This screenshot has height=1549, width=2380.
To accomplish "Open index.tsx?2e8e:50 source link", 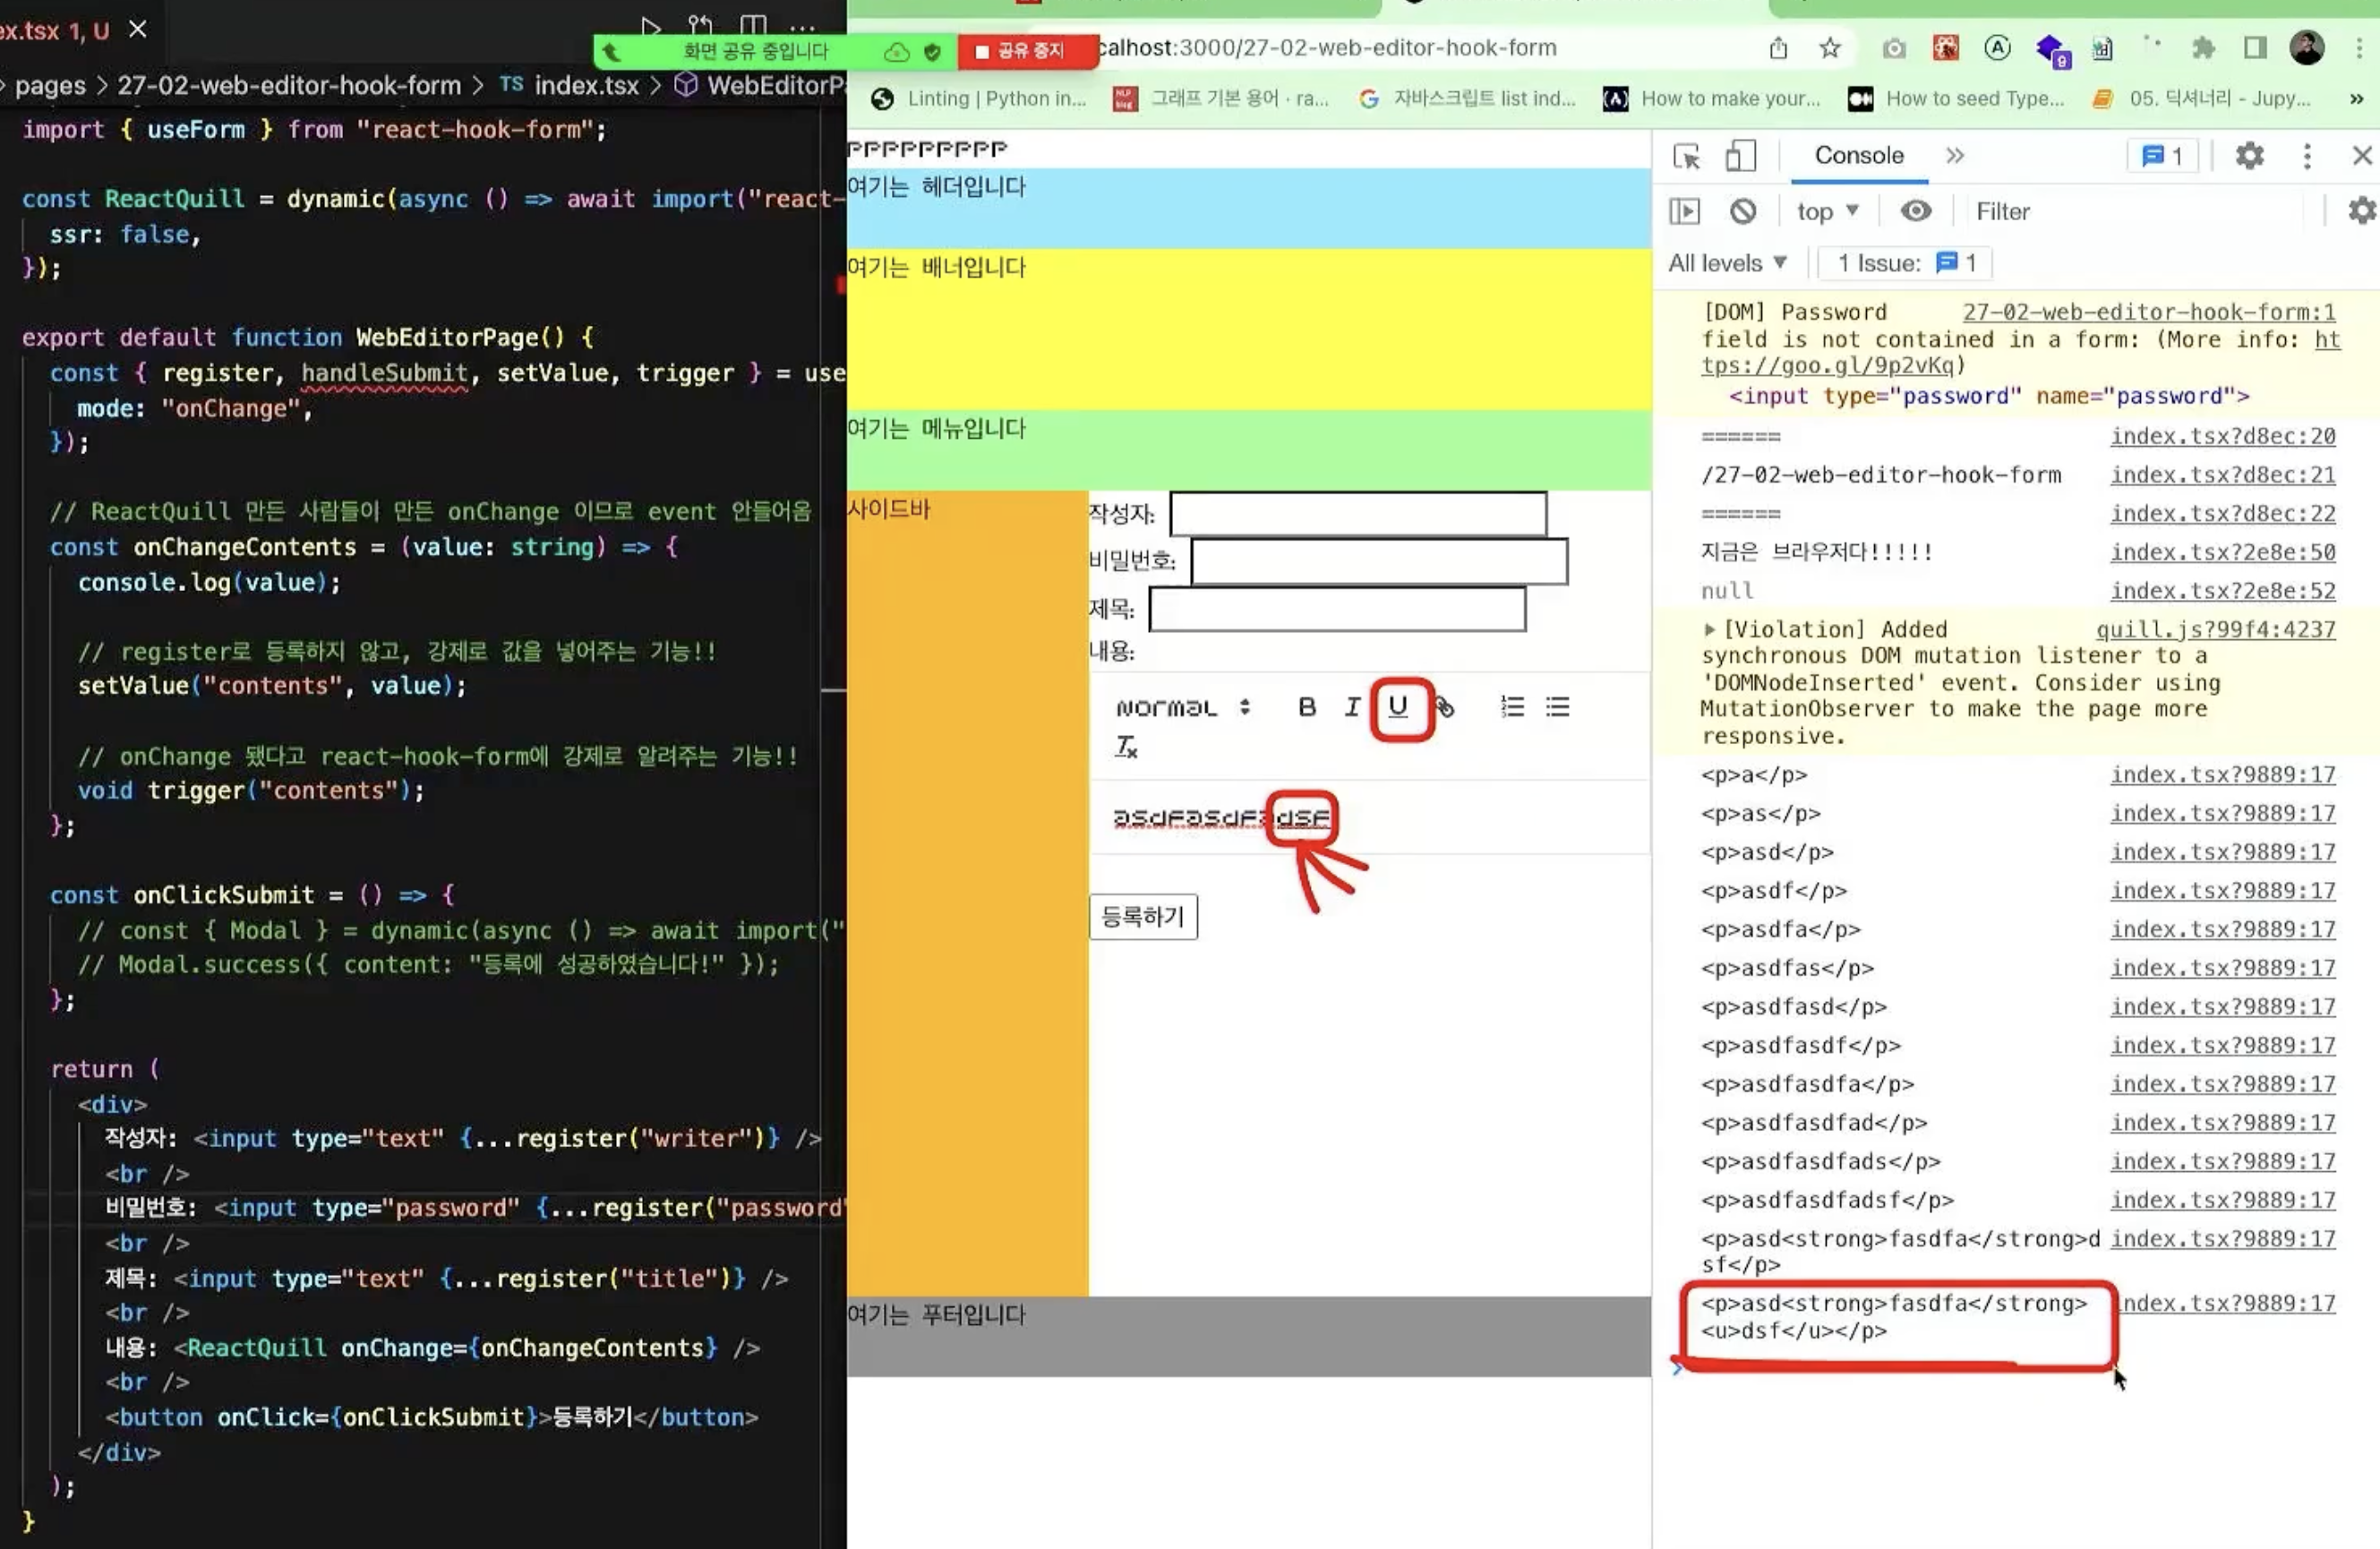I will 2222,552.
